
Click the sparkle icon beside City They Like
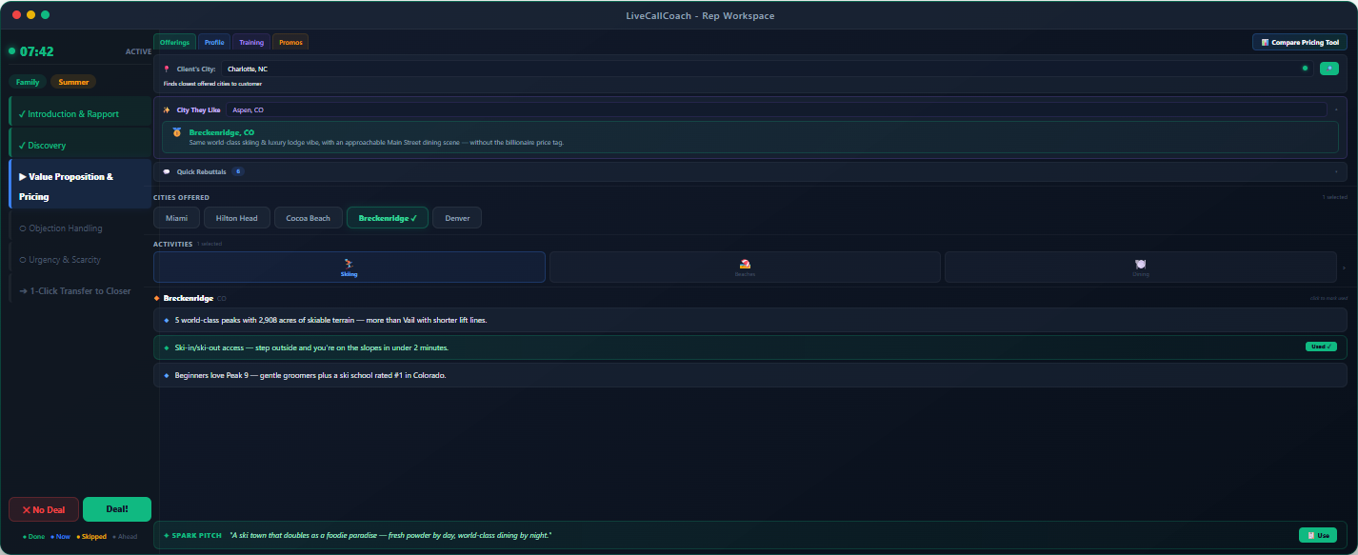(x=167, y=109)
